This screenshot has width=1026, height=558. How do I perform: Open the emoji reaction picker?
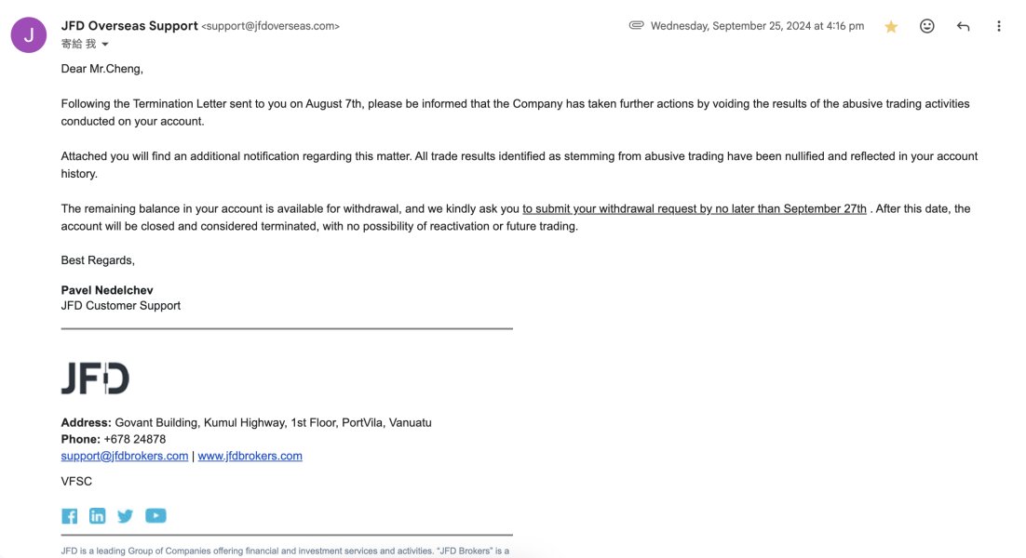pyautogui.click(x=926, y=26)
